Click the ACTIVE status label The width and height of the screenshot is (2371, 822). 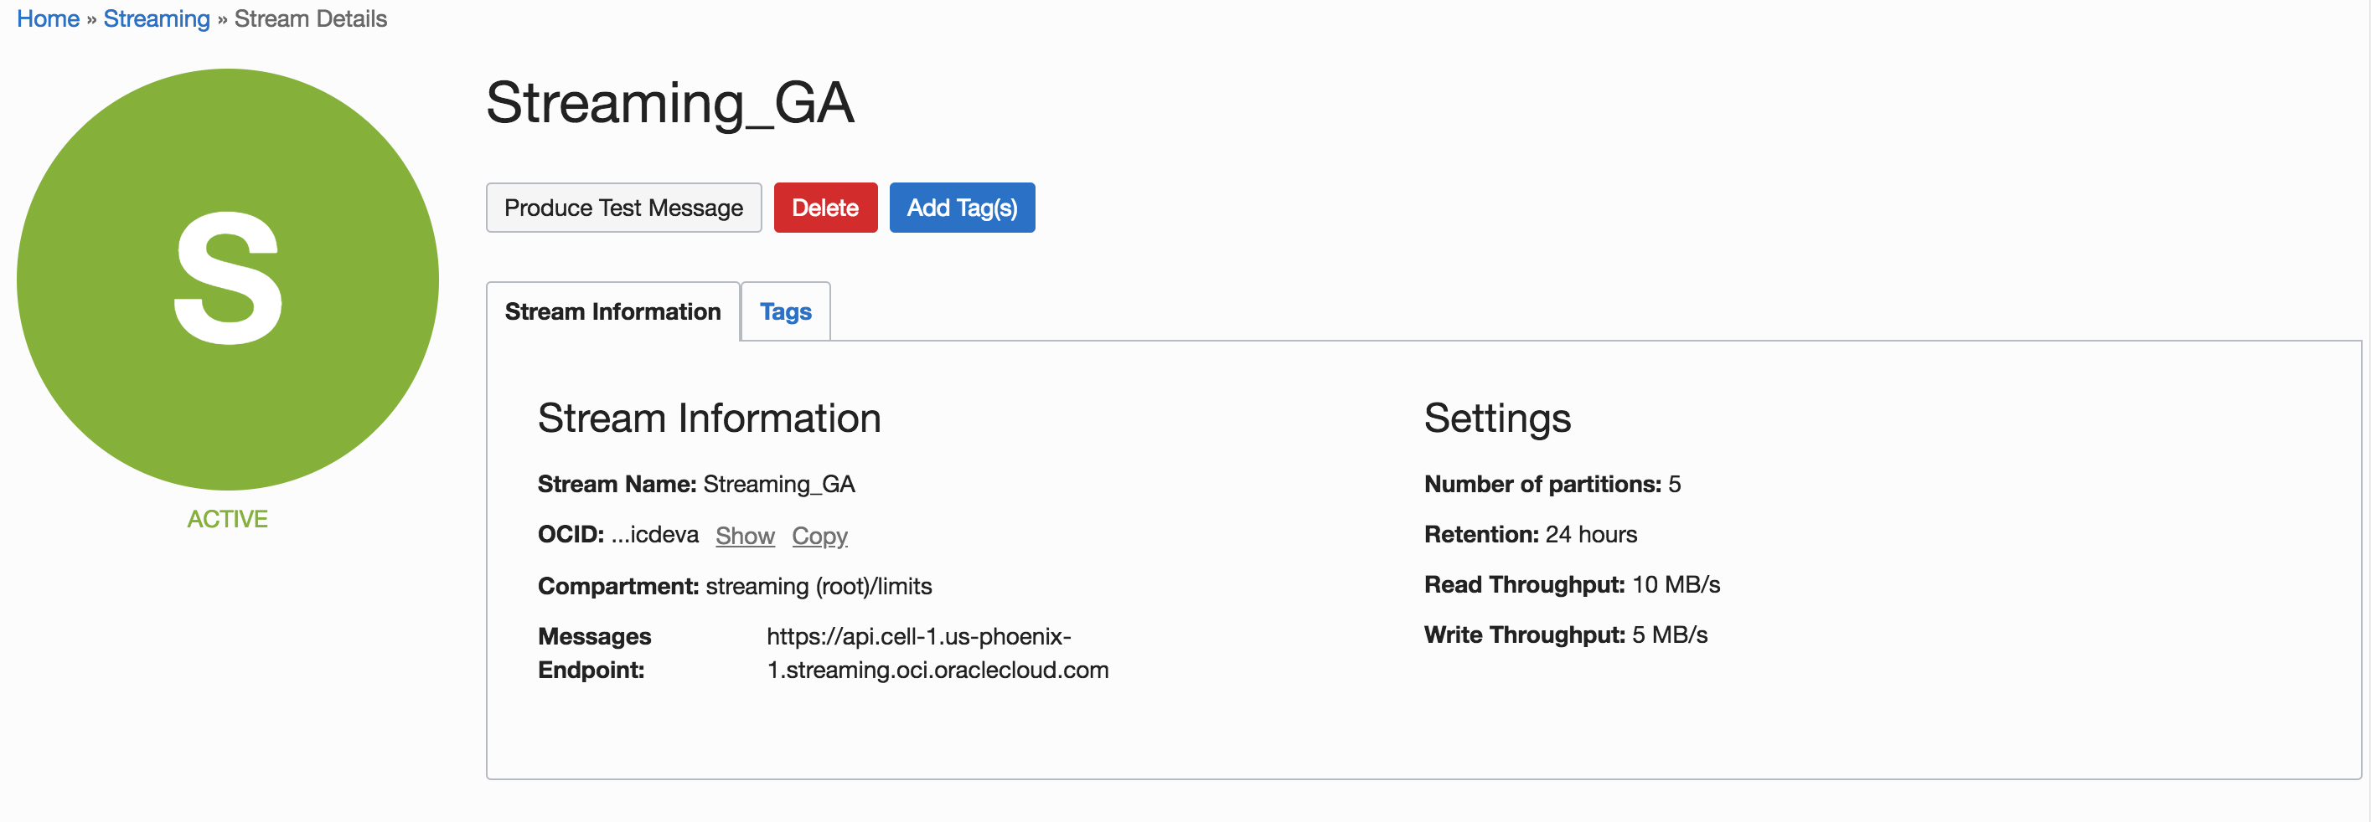click(x=227, y=519)
